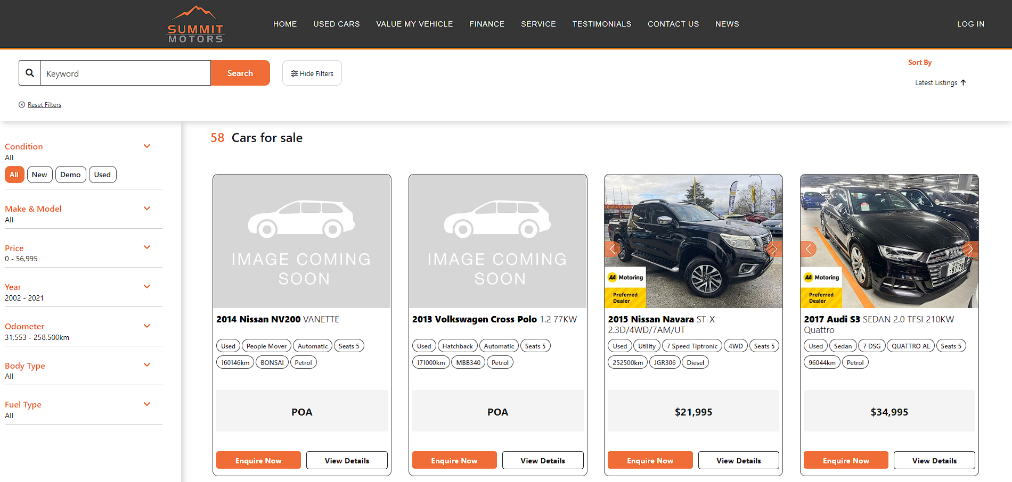View Details of 2017 Audi S3
1012x482 pixels.
coord(934,460)
